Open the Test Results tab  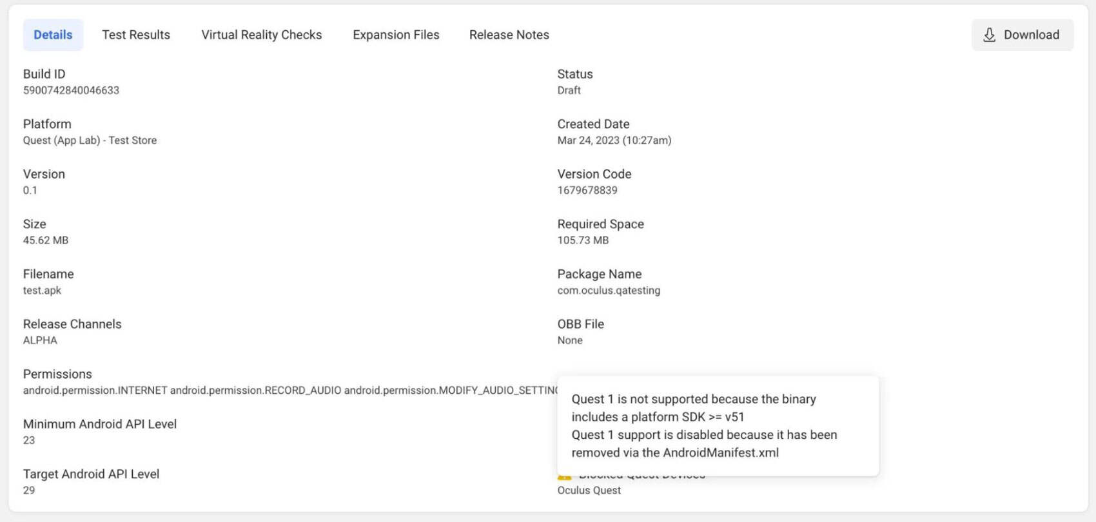[136, 35]
